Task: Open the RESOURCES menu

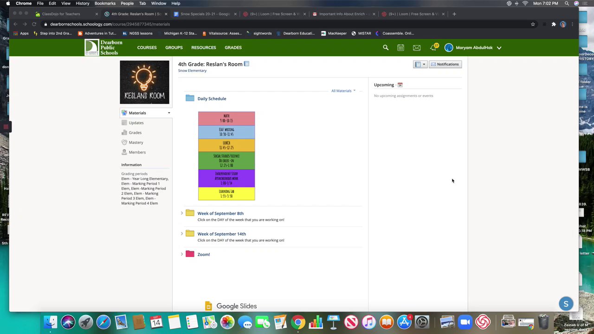Action: point(204,47)
